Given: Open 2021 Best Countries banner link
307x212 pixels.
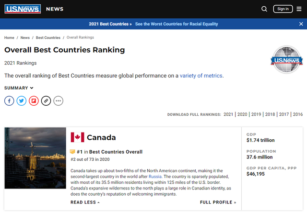Looking at the screenshot, I should [x=110, y=24].
